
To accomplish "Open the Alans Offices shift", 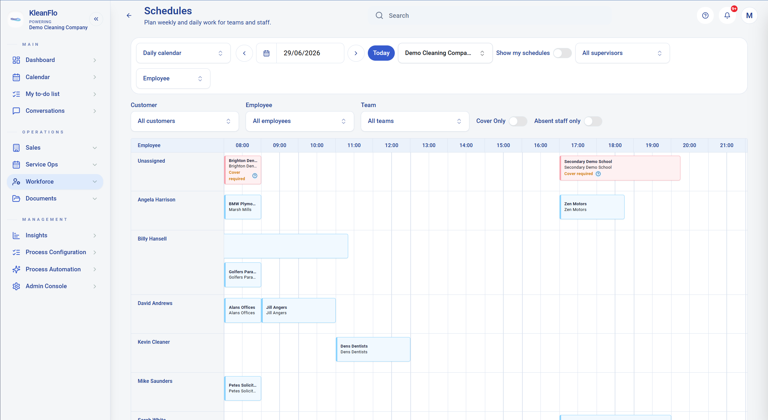I will 243,310.
